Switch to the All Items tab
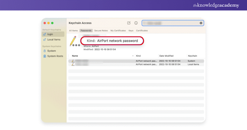Screen dimensions: 247x130 (x=73, y=31)
